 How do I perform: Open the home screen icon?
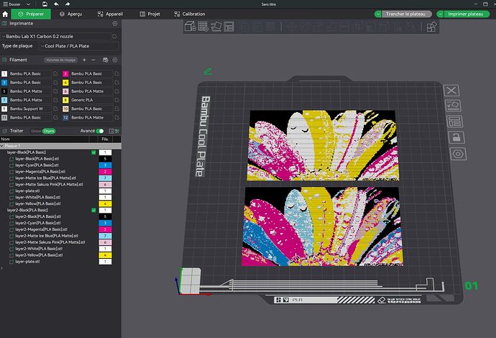pos(5,14)
